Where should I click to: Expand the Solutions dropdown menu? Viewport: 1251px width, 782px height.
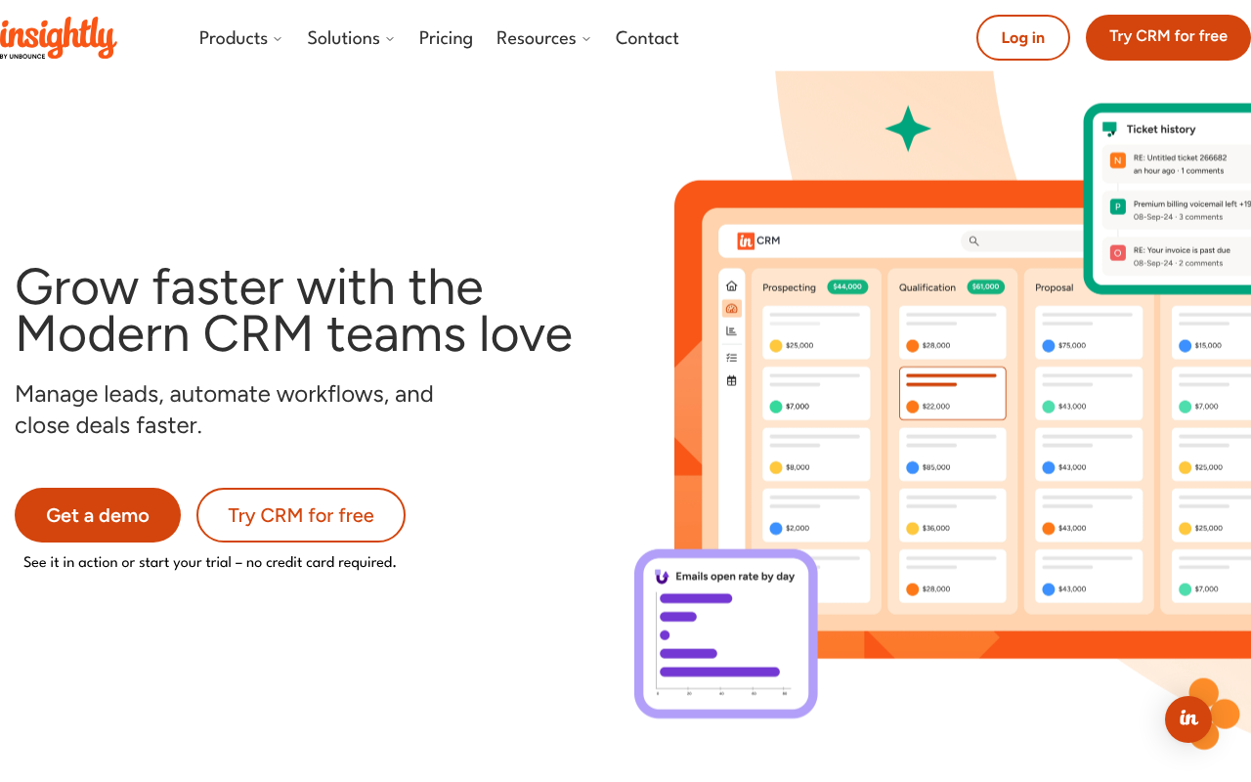pyautogui.click(x=351, y=38)
